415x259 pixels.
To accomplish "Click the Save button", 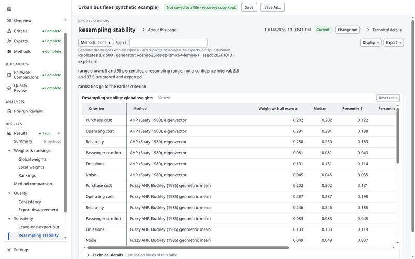I will [x=249, y=7].
